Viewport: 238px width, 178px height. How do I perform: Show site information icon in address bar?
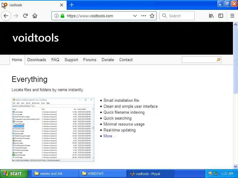(x=56, y=16)
